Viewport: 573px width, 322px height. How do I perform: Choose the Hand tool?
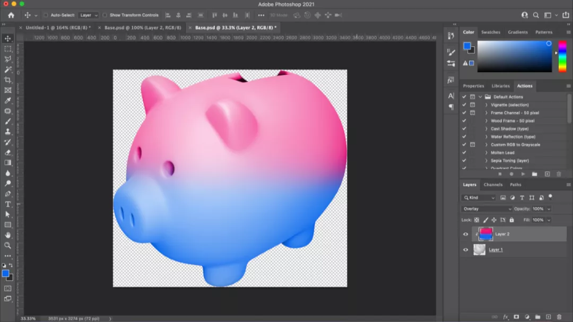pyautogui.click(x=8, y=235)
